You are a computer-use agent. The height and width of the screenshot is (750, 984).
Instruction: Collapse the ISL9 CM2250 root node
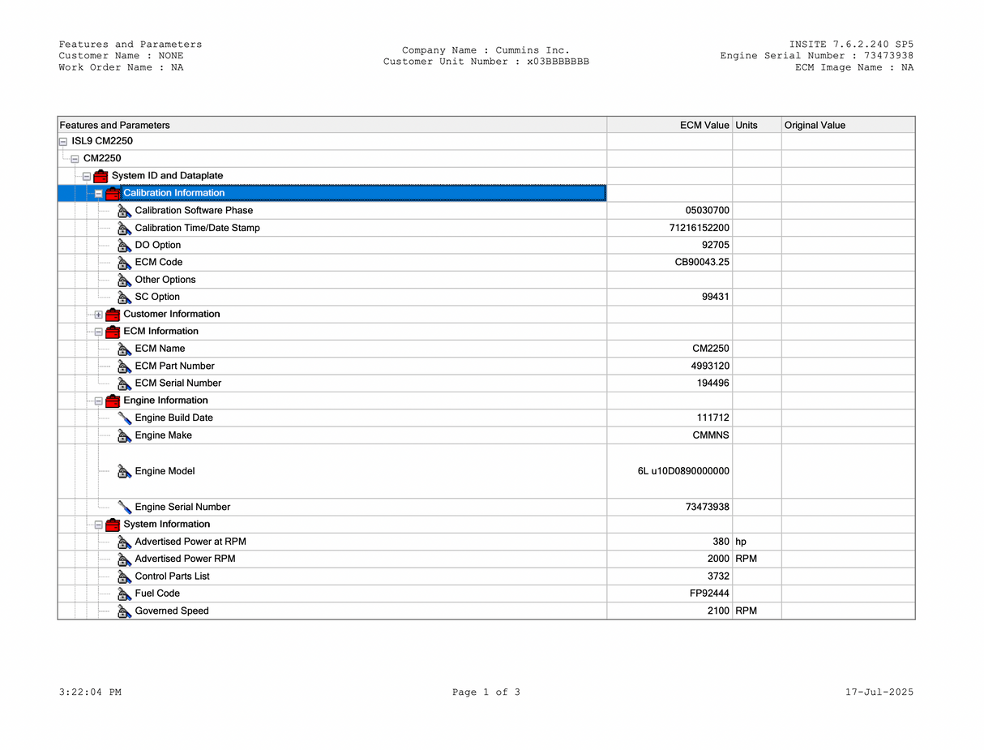click(63, 142)
